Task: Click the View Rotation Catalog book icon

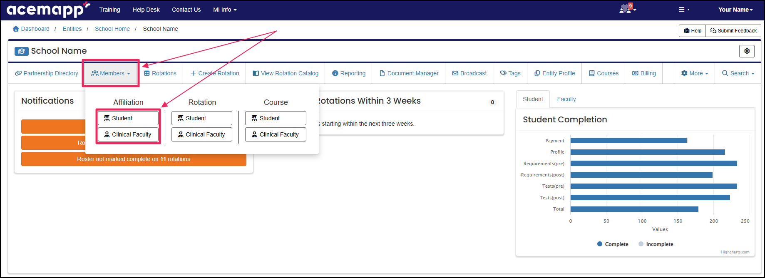Action: (256, 73)
